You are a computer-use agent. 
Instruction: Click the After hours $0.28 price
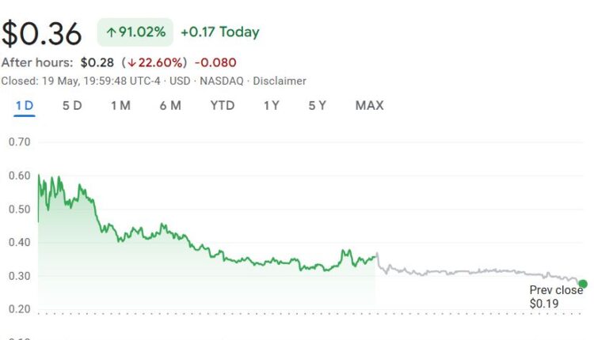[98, 62]
